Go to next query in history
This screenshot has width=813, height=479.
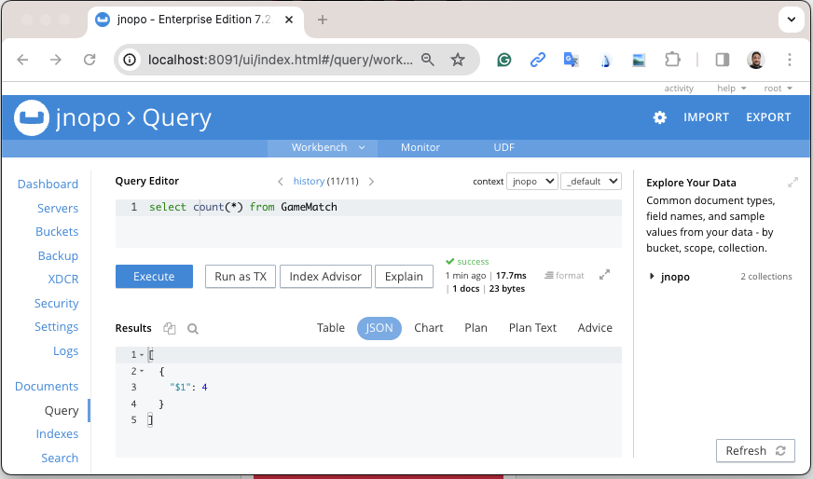pyautogui.click(x=371, y=182)
